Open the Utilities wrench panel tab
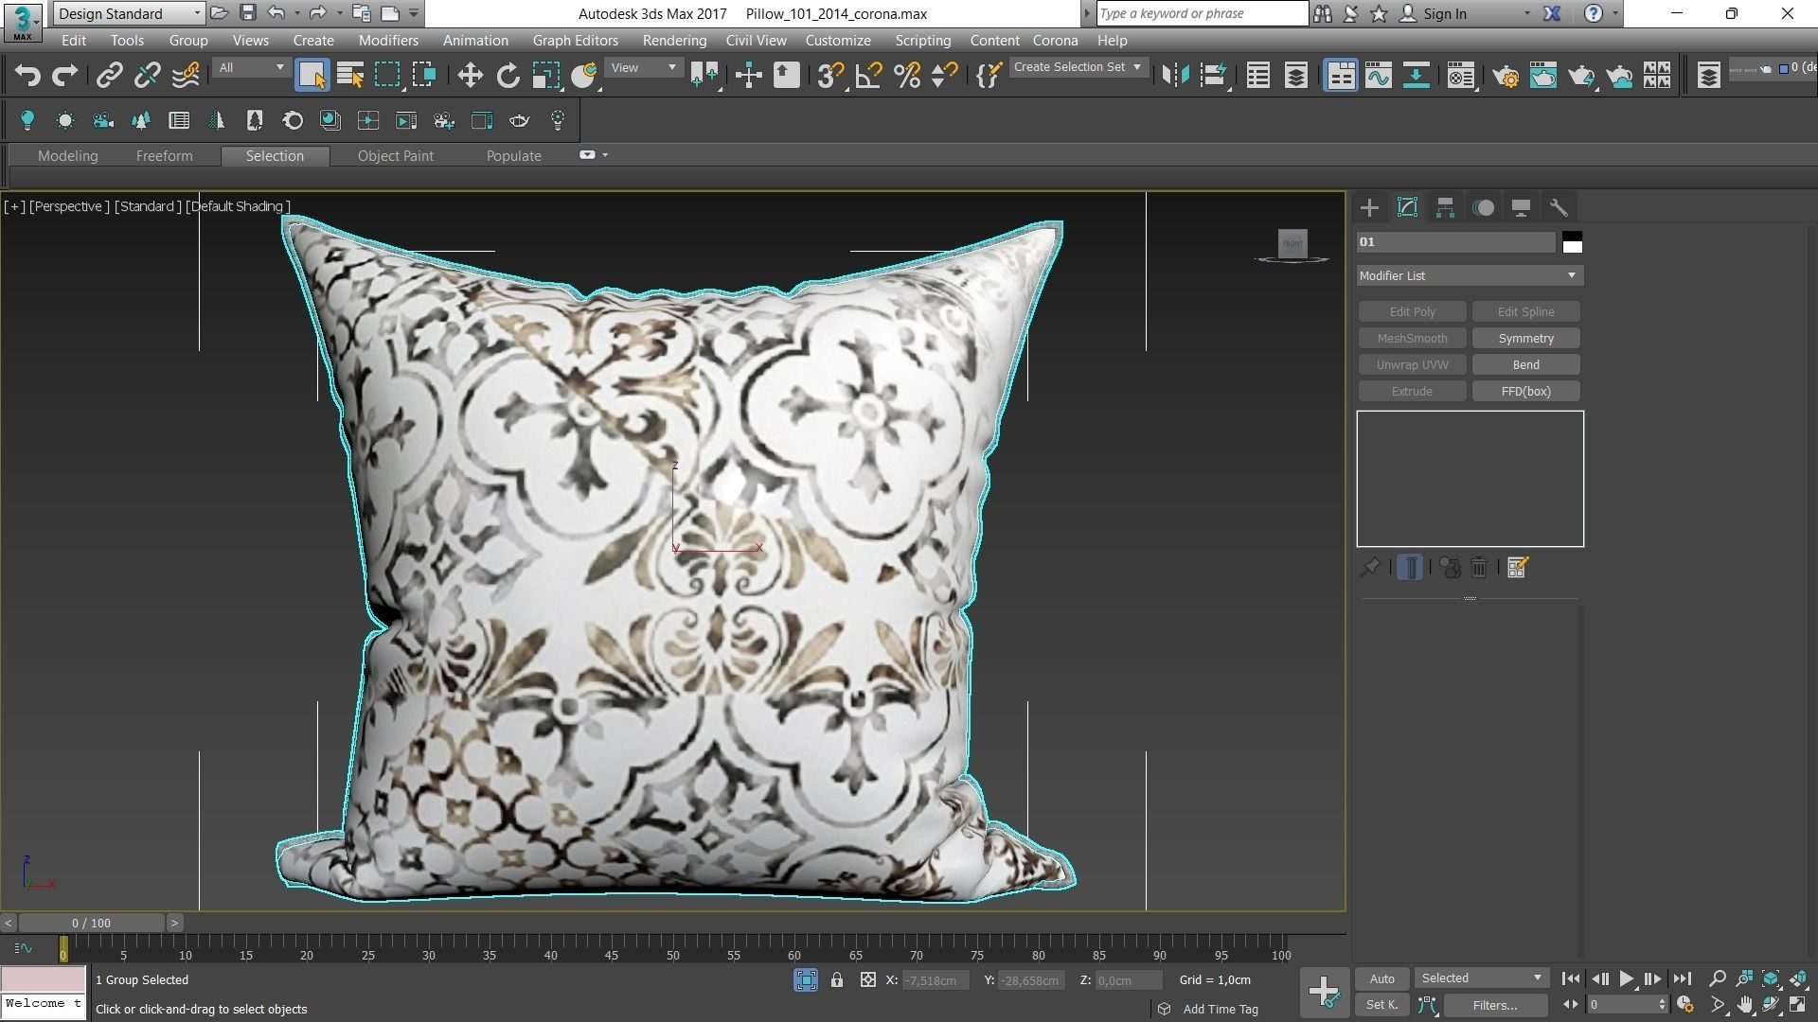The height and width of the screenshot is (1022, 1818). (1559, 208)
